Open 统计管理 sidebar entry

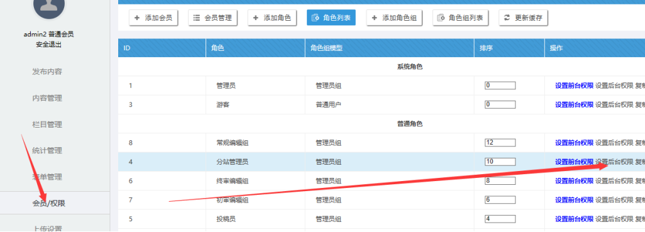[x=47, y=150]
